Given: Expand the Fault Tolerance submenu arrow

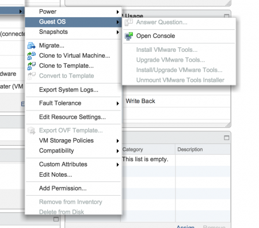Looking at the screenshot, I should tap(117, 104).
